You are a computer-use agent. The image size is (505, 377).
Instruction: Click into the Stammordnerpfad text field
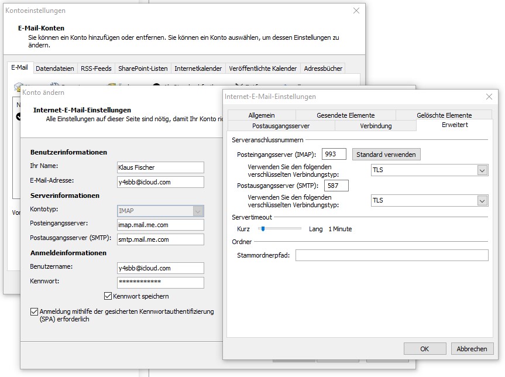pyautogui.click(x=391, y=255)
